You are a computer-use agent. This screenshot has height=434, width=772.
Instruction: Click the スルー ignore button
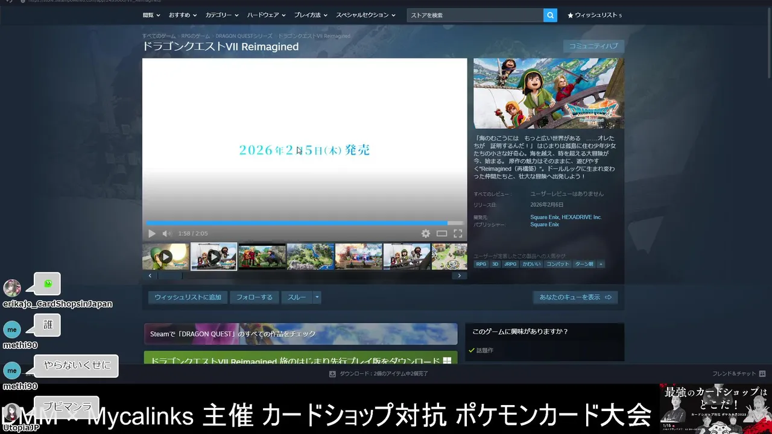coord(297,297)
